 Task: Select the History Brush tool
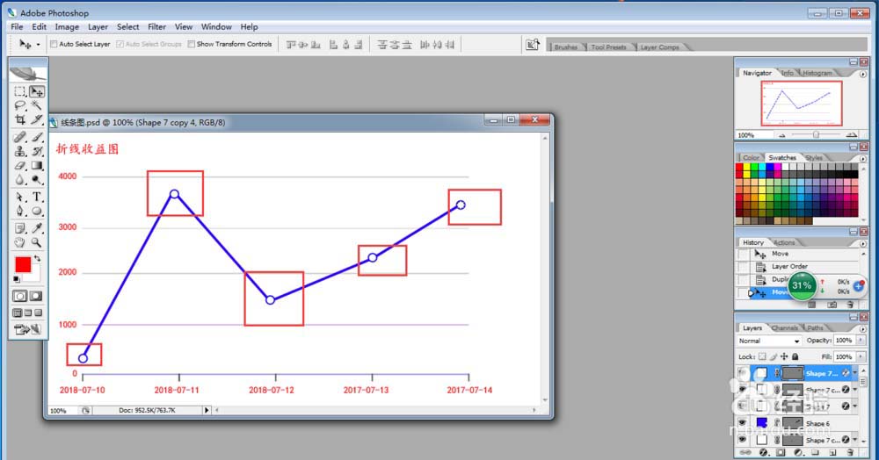click(37, 151)
